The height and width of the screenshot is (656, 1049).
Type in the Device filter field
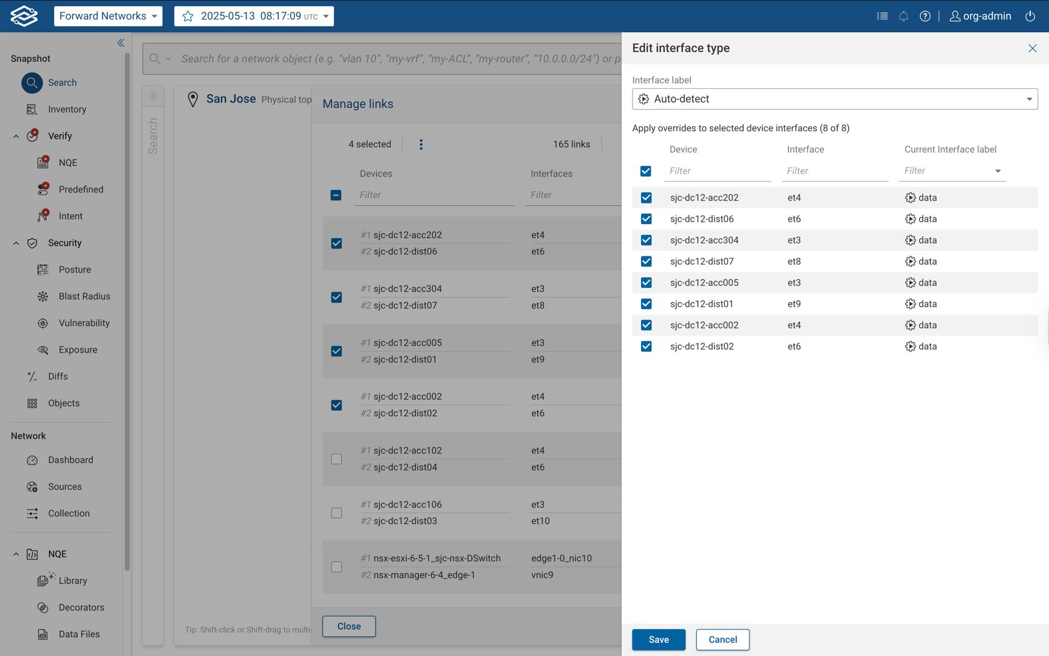[x=717, y=171]
